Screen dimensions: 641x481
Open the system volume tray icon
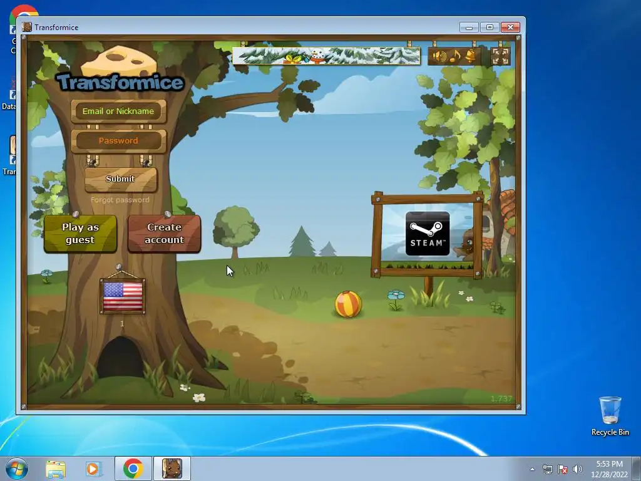pyautogui.click(x=578, y=469)
